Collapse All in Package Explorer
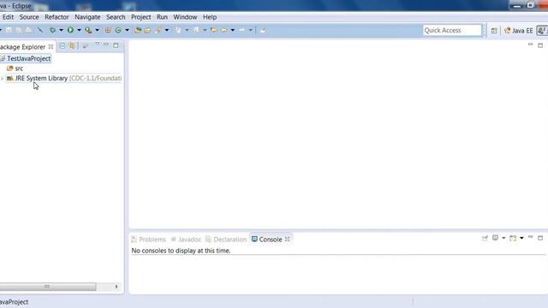Viewport: 548px width, 308px height. [63, 45]
